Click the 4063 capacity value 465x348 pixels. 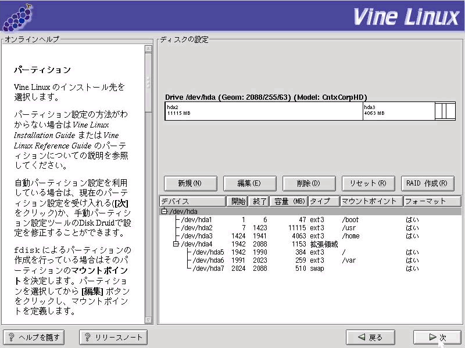pos(299,236)
